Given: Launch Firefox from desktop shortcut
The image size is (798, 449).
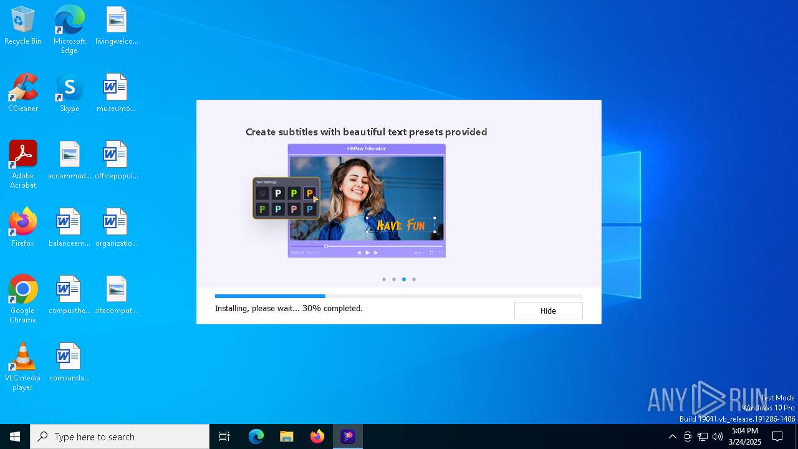Looking at the screenshot, I should pos(23,228).
